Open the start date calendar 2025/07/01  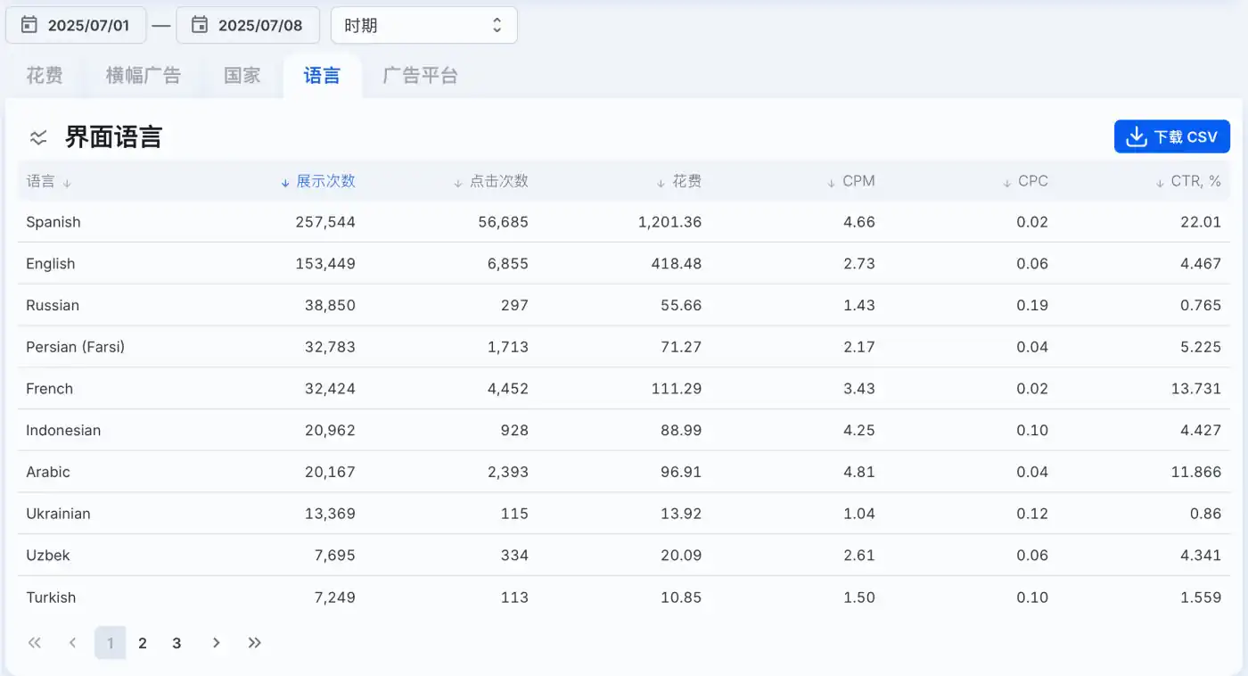point(76,25)
